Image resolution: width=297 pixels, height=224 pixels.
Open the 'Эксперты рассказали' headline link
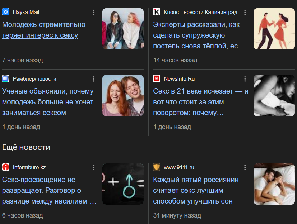(199, 35)
